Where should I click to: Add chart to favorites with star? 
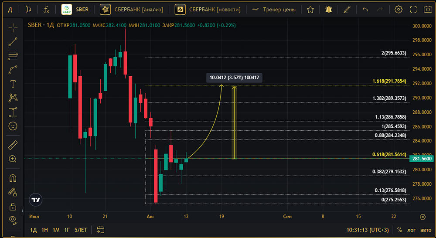[x=310, y=10]
